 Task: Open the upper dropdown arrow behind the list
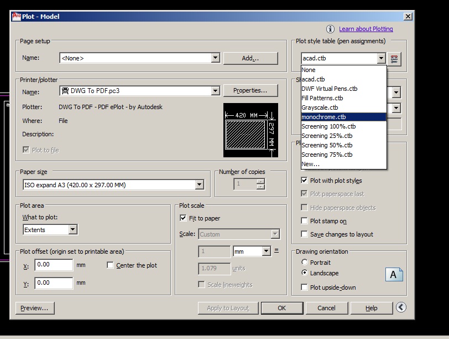pos(396,93)
